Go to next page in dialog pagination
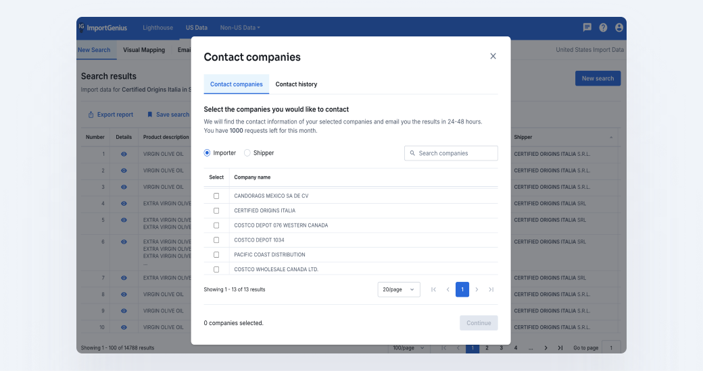The height and width of the screenshot is (371, 703). [477, 289]
